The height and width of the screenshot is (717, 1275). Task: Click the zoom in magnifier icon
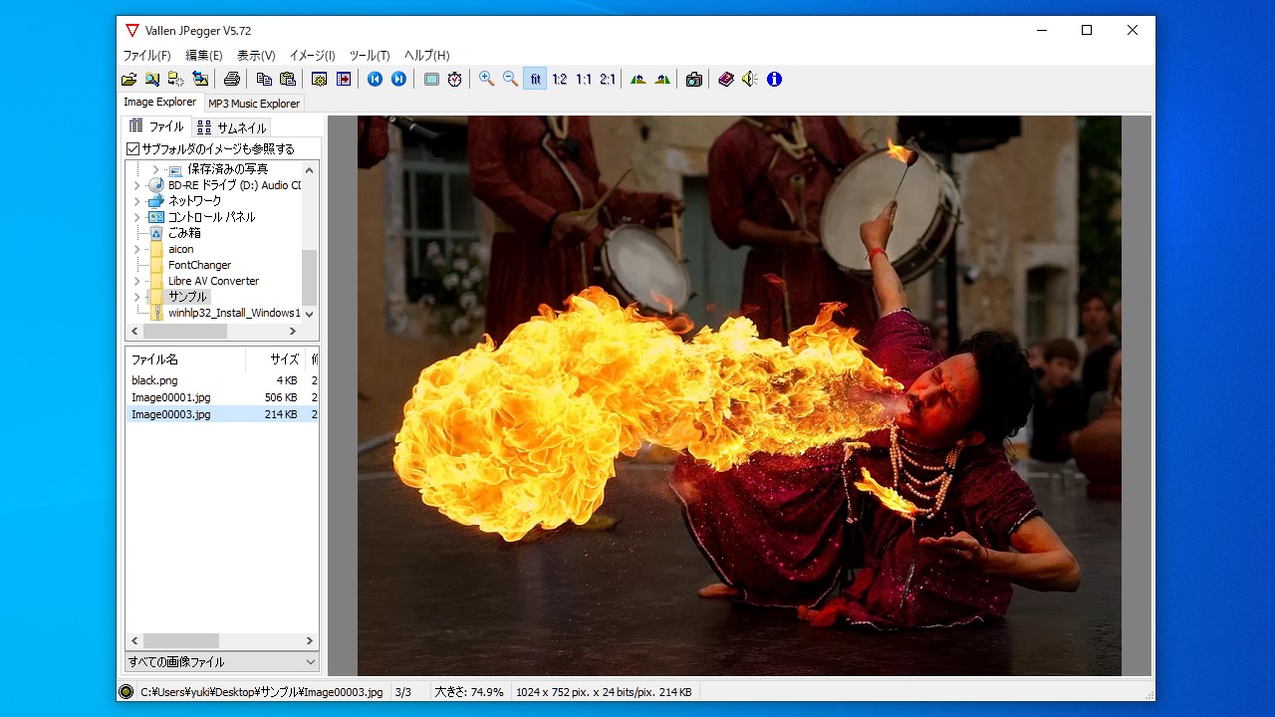click(487, 79)
